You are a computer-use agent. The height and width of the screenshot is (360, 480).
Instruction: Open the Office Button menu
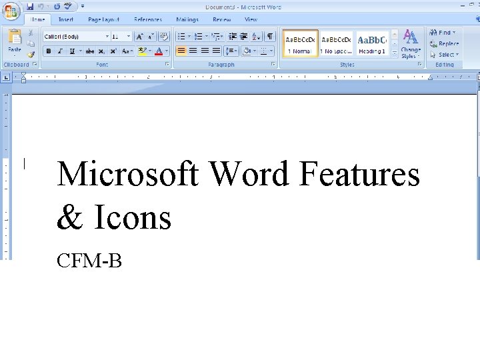(x=11, y=11)
